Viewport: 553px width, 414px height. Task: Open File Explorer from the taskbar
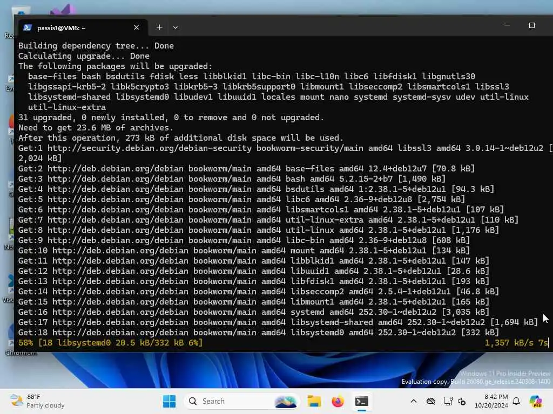pyautogui.click(x=314, y=401)
